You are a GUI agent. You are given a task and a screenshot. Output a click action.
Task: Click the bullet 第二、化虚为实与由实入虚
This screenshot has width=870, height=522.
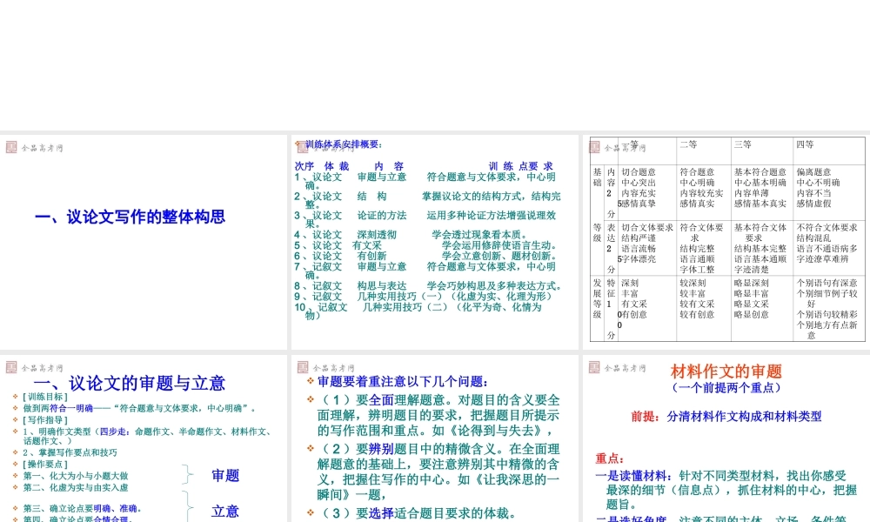tap(76, 487)
